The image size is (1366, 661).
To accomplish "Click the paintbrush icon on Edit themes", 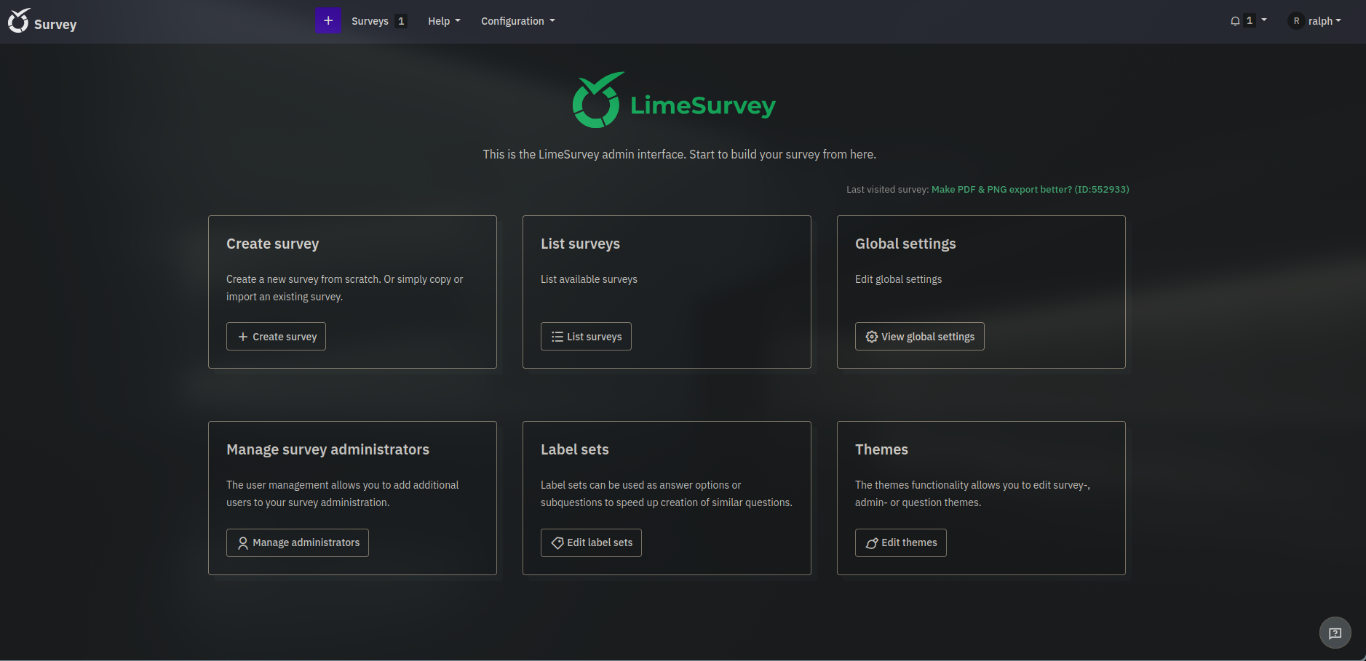I will [871, 543].
